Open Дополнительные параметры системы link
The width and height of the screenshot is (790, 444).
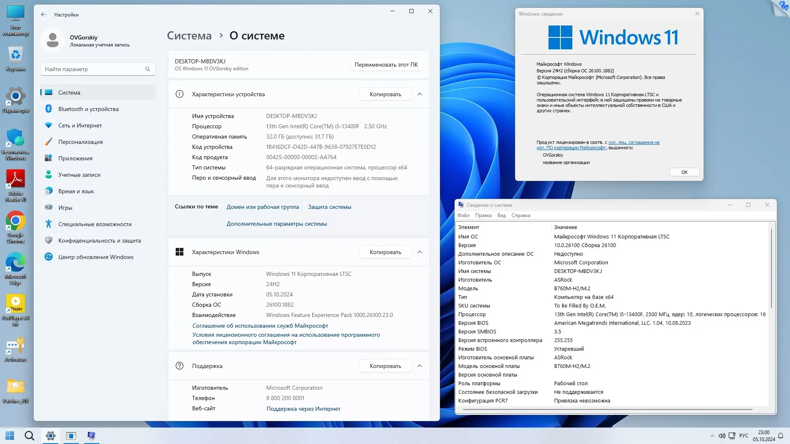(276, 224)
